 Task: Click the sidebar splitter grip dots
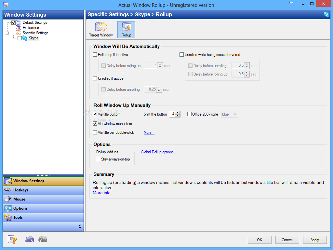43,175
